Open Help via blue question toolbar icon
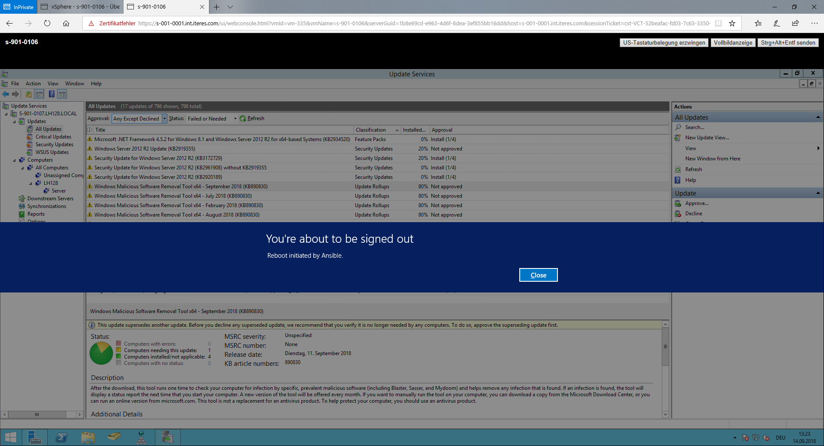Image resolution: width=824 pixels, height=446 pixels. point(51,94)
